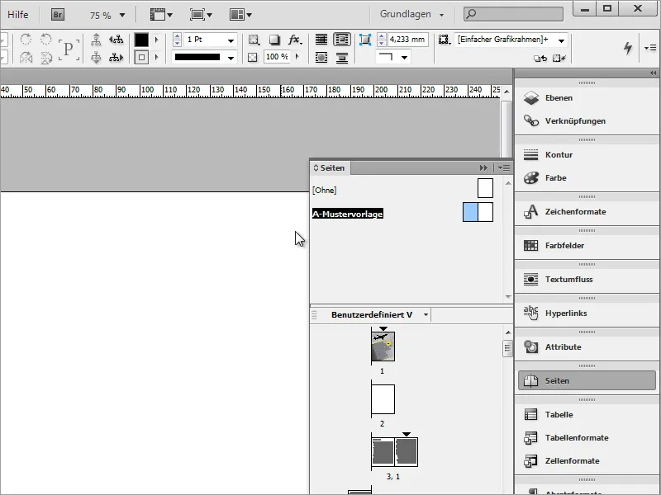661x495 pixels.
Task: Open the Hilfe menu
Action: (17, 14)
